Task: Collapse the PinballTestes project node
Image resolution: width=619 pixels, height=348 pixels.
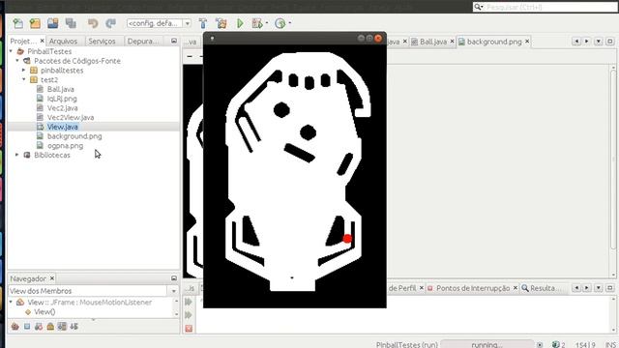Action: [11, 51]
